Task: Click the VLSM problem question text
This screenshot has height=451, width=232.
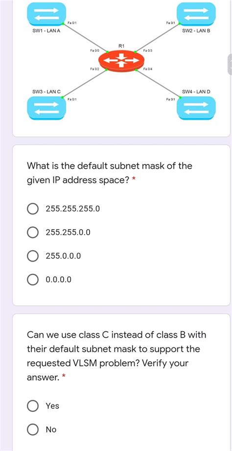Action: (x=116, y=356)
